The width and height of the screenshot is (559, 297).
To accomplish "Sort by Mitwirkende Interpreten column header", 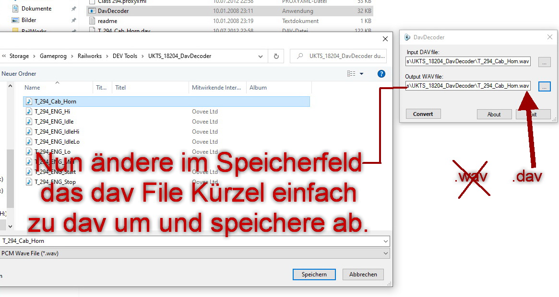I will coord(217,88).
